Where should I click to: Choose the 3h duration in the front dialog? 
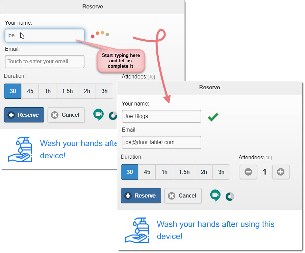point(221,172)
